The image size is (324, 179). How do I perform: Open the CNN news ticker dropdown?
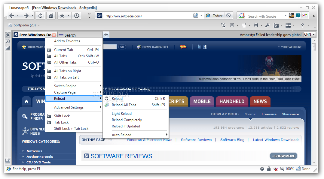314,34
